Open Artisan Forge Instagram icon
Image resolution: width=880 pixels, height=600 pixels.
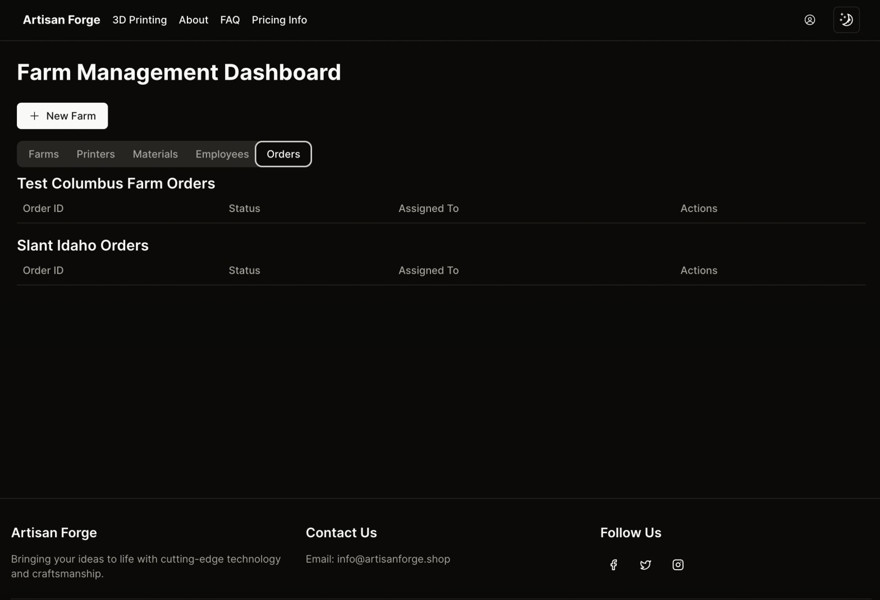click(x=678, y=565)
